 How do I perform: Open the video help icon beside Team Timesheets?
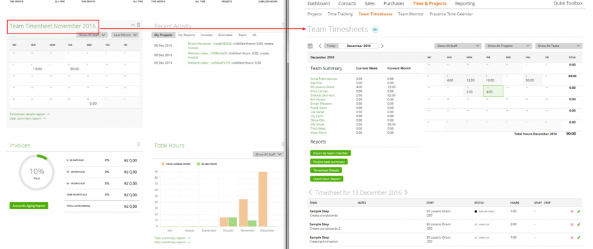(375, 30)
